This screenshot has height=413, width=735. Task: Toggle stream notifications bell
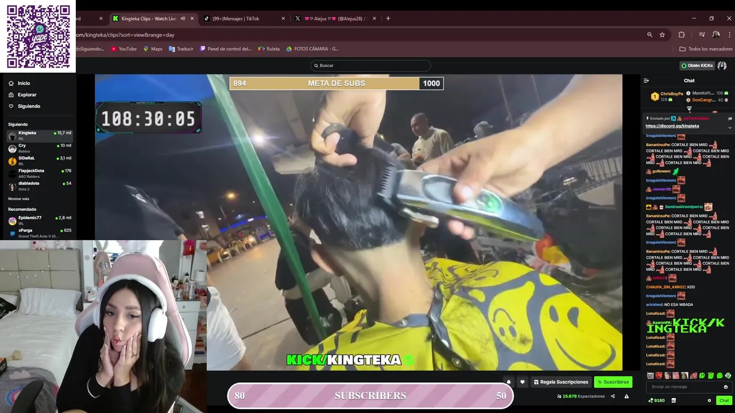(x=508, y=382)
